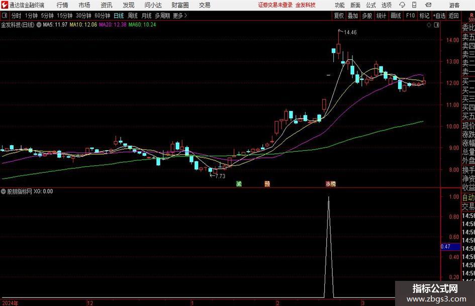This screenshot has height=306, width=475.
Task: Click the blue 0.47 axis value marker
Action: coord(450,247)
